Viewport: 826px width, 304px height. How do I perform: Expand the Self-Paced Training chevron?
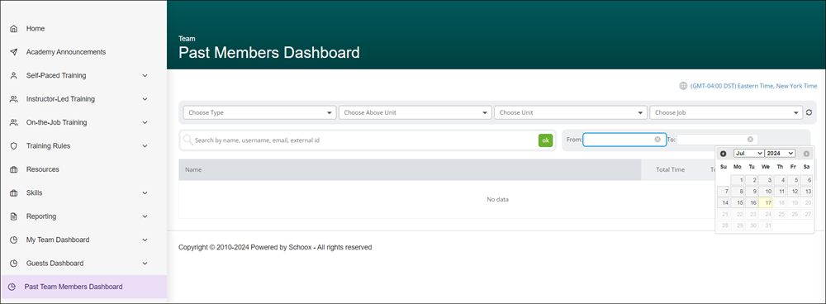pos(145,75)
